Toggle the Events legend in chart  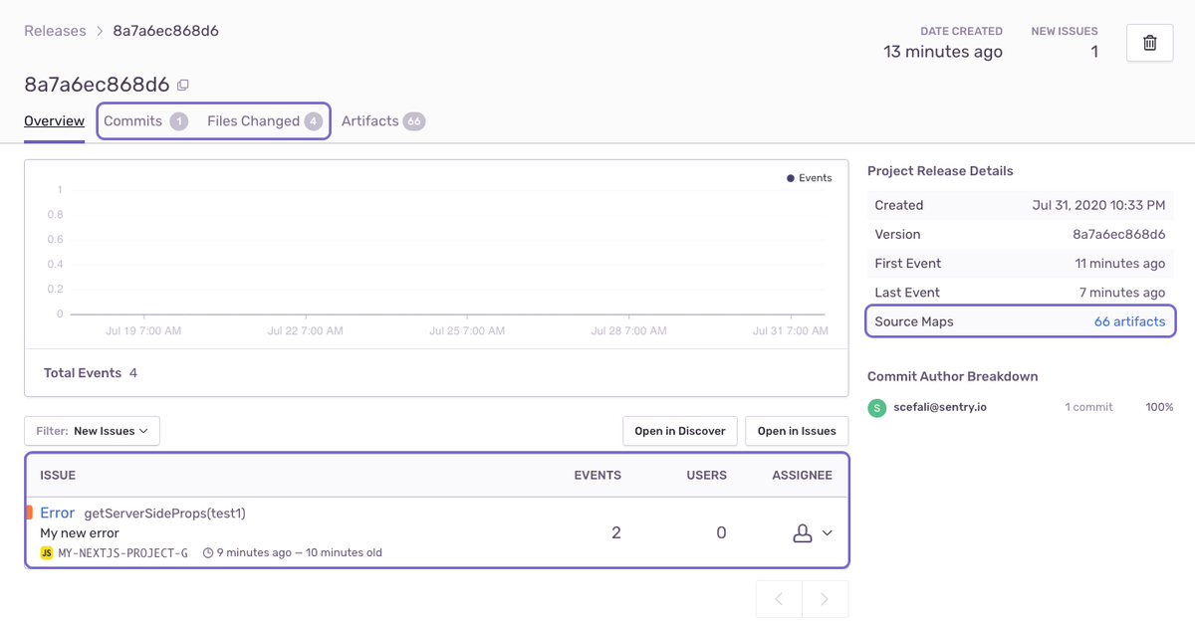pos(809,178)
